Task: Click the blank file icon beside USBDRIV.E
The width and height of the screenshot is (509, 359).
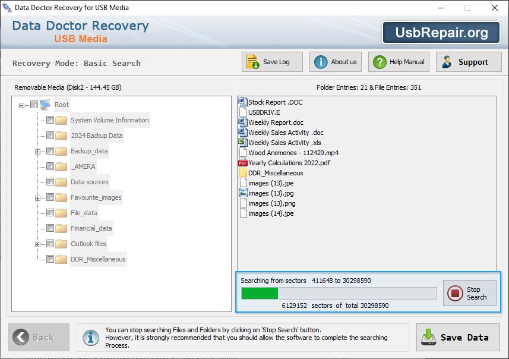Action: (242, 112)
